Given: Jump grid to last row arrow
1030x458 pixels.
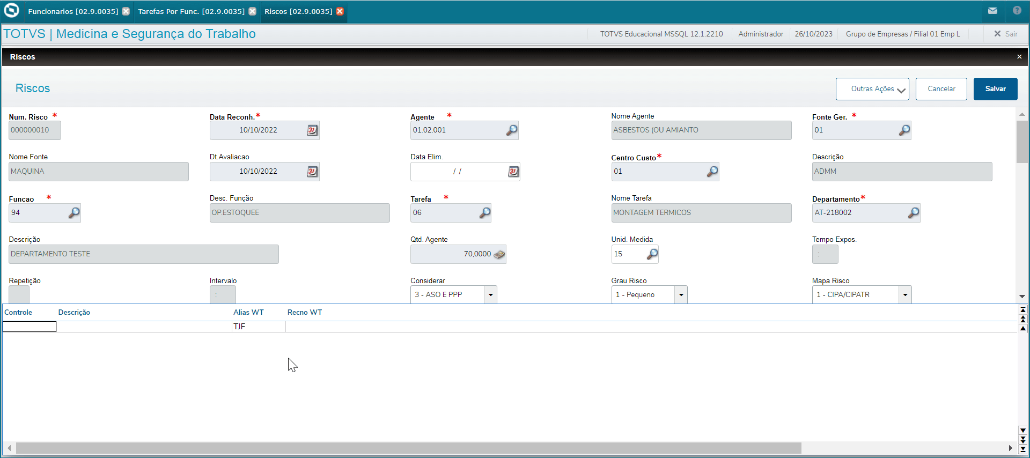Looking at the screenshot, I should pos(1023,449).
